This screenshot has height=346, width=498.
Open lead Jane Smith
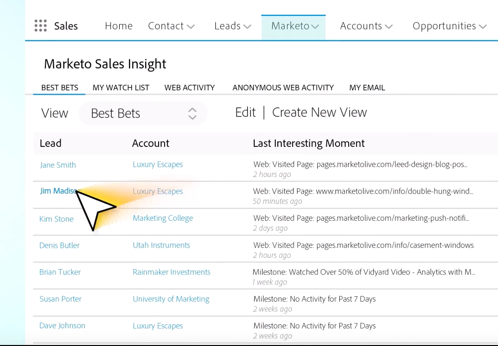[x=58, y=165]
